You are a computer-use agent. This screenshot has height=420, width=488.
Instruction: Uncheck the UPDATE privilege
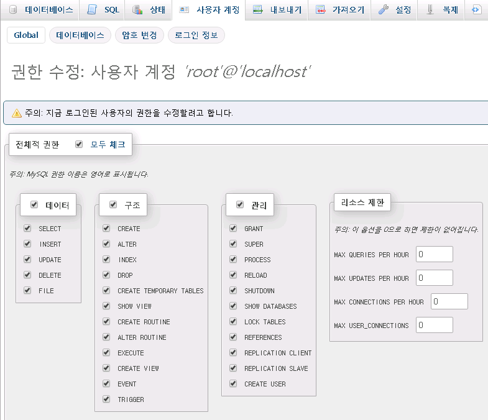tap(27, 259)
